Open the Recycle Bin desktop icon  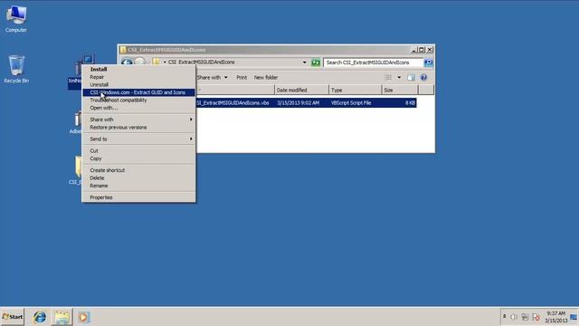[x=16, y=69]
